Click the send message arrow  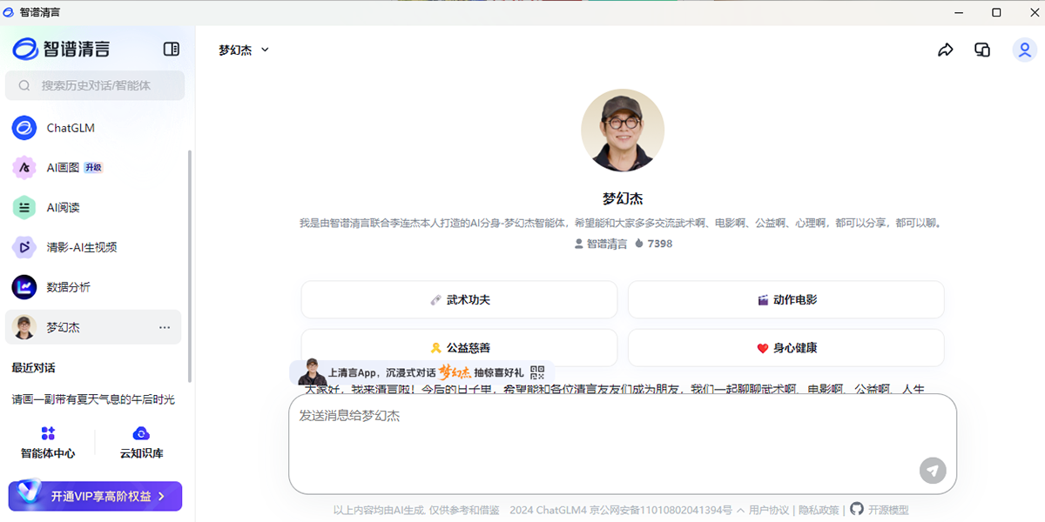click(x=931, y=471)
